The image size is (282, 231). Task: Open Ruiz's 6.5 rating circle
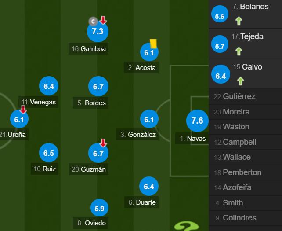49,153
